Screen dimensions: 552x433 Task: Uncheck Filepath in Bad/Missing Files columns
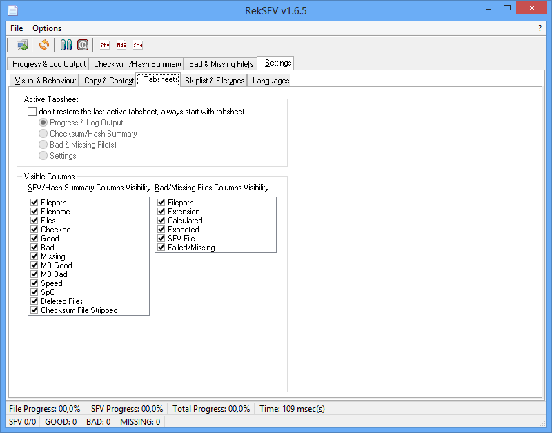[x=161, y=202]
